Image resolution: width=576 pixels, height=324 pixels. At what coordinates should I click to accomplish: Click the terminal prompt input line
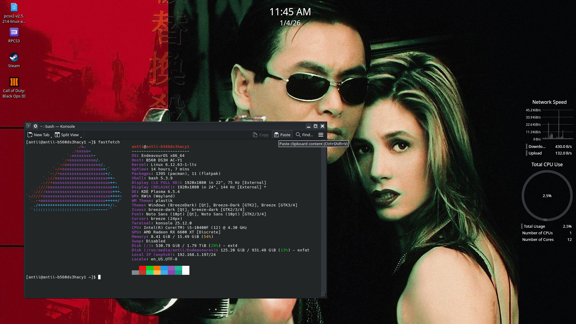[63, 277]
